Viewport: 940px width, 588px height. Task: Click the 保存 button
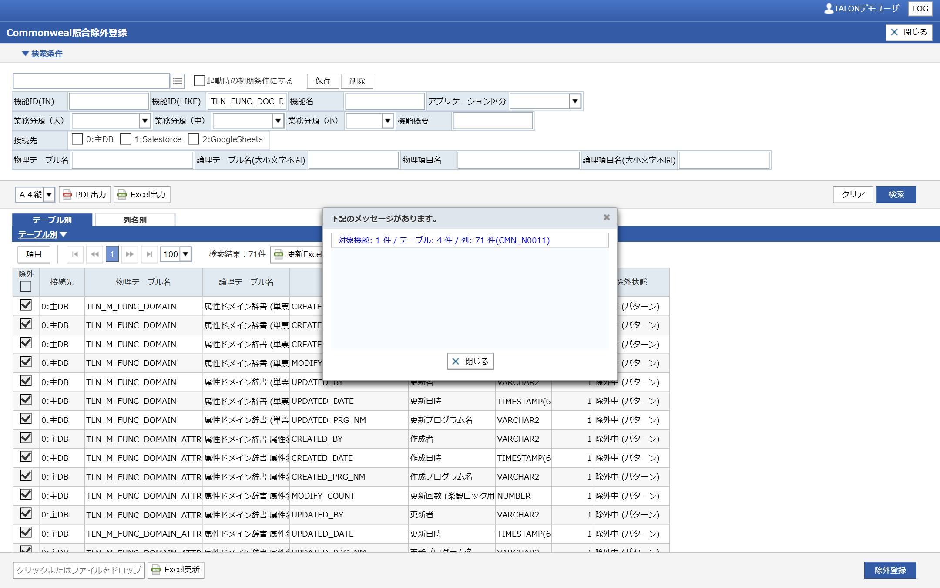pyautogui.click(x=323, y=81)
